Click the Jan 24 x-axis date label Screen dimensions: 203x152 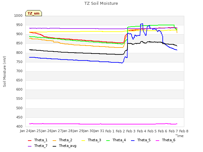25,131
